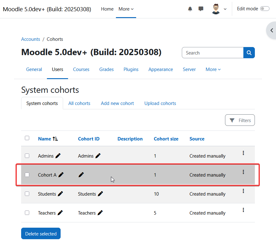Sort table by Cohort size column
The width and height of the screenshot is (276, 242).
click(x=166, y=139)
